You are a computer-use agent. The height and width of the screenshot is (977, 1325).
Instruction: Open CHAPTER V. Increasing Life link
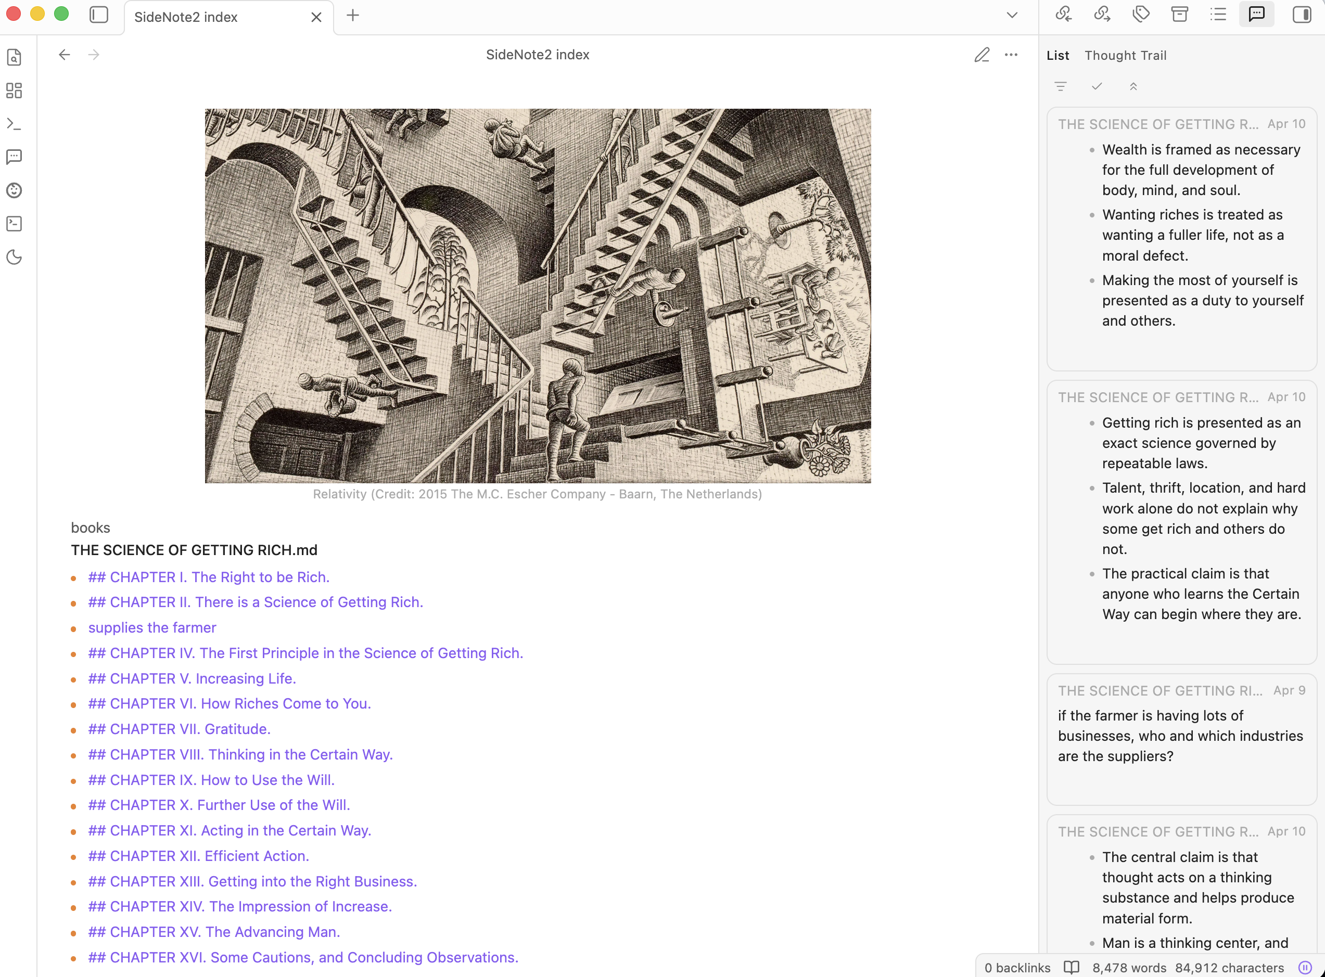(x=192, y=678)
